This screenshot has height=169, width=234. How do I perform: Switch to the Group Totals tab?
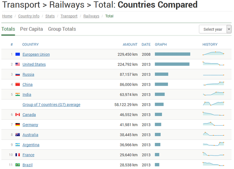[x=62, y=29]
